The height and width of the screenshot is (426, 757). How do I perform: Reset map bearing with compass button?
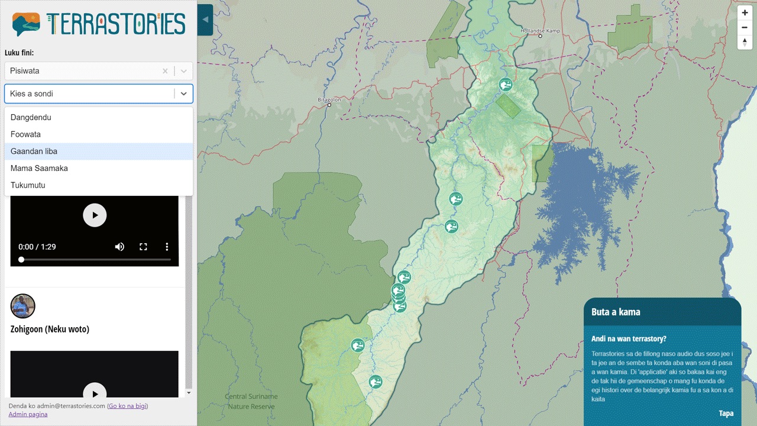pyautogui.click(x=745, y=42)
